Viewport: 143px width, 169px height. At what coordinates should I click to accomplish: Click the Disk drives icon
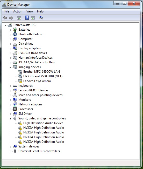15,44
